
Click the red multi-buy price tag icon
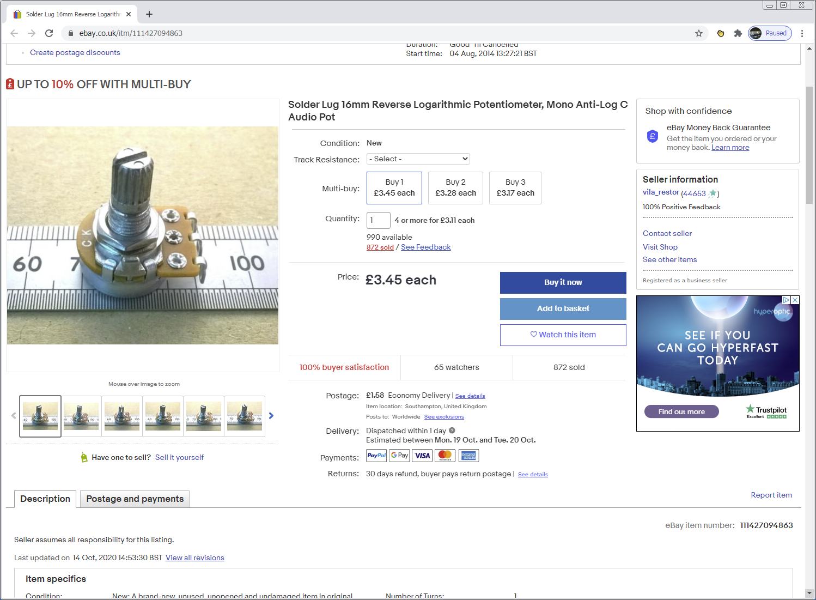tap(11, 84)
